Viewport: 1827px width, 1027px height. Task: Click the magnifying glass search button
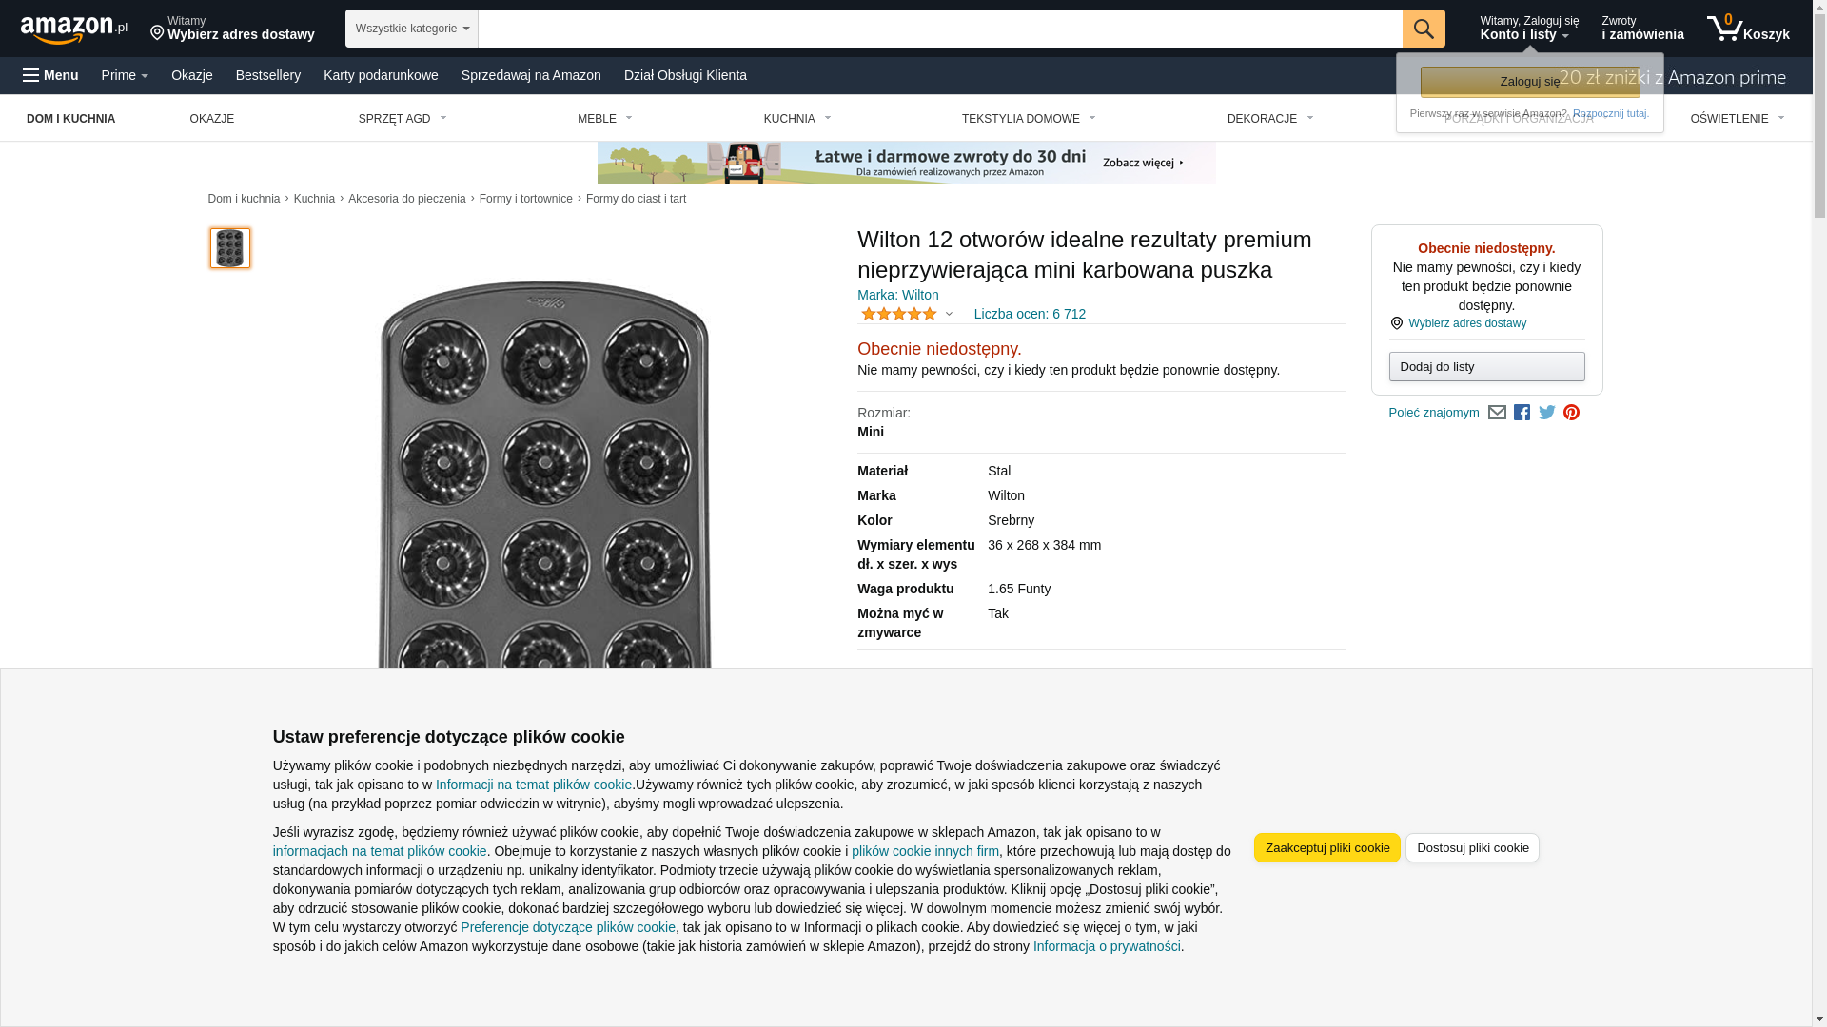click(1423, 29)
